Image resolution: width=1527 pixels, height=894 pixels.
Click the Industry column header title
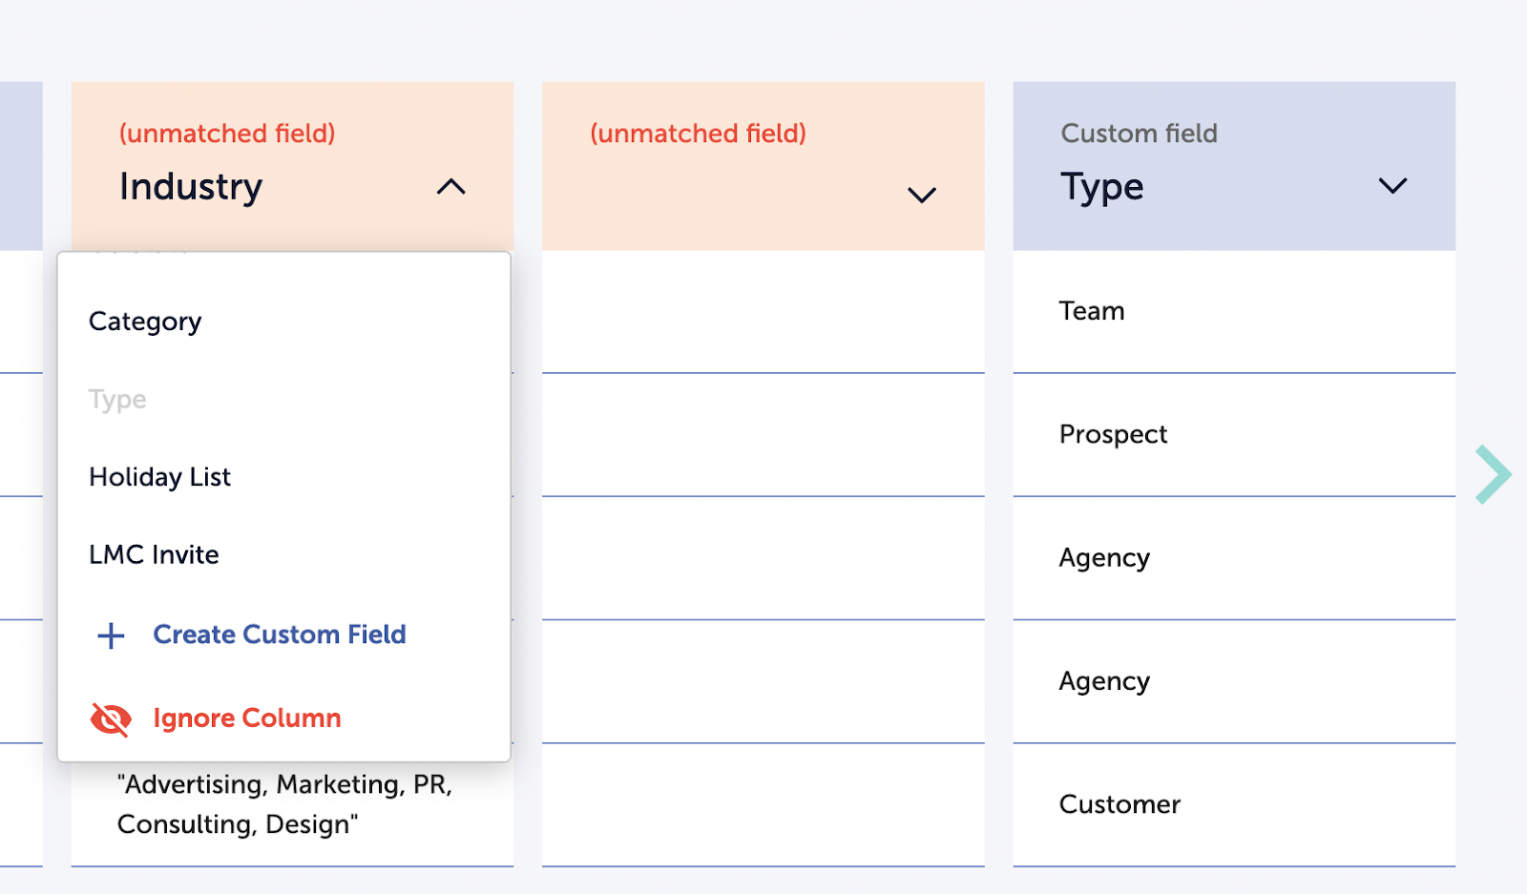(x=191, y=187)
